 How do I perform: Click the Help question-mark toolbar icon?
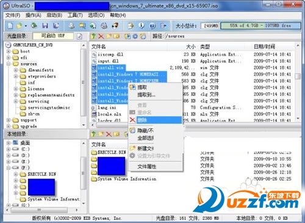tap(152, 26)
